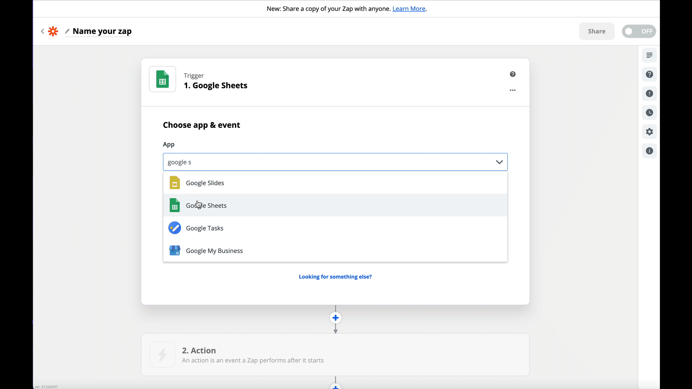This screenshot has width=692, height=389.
Task: Select Google Tasks from the app list
Action: pos(204,228)
